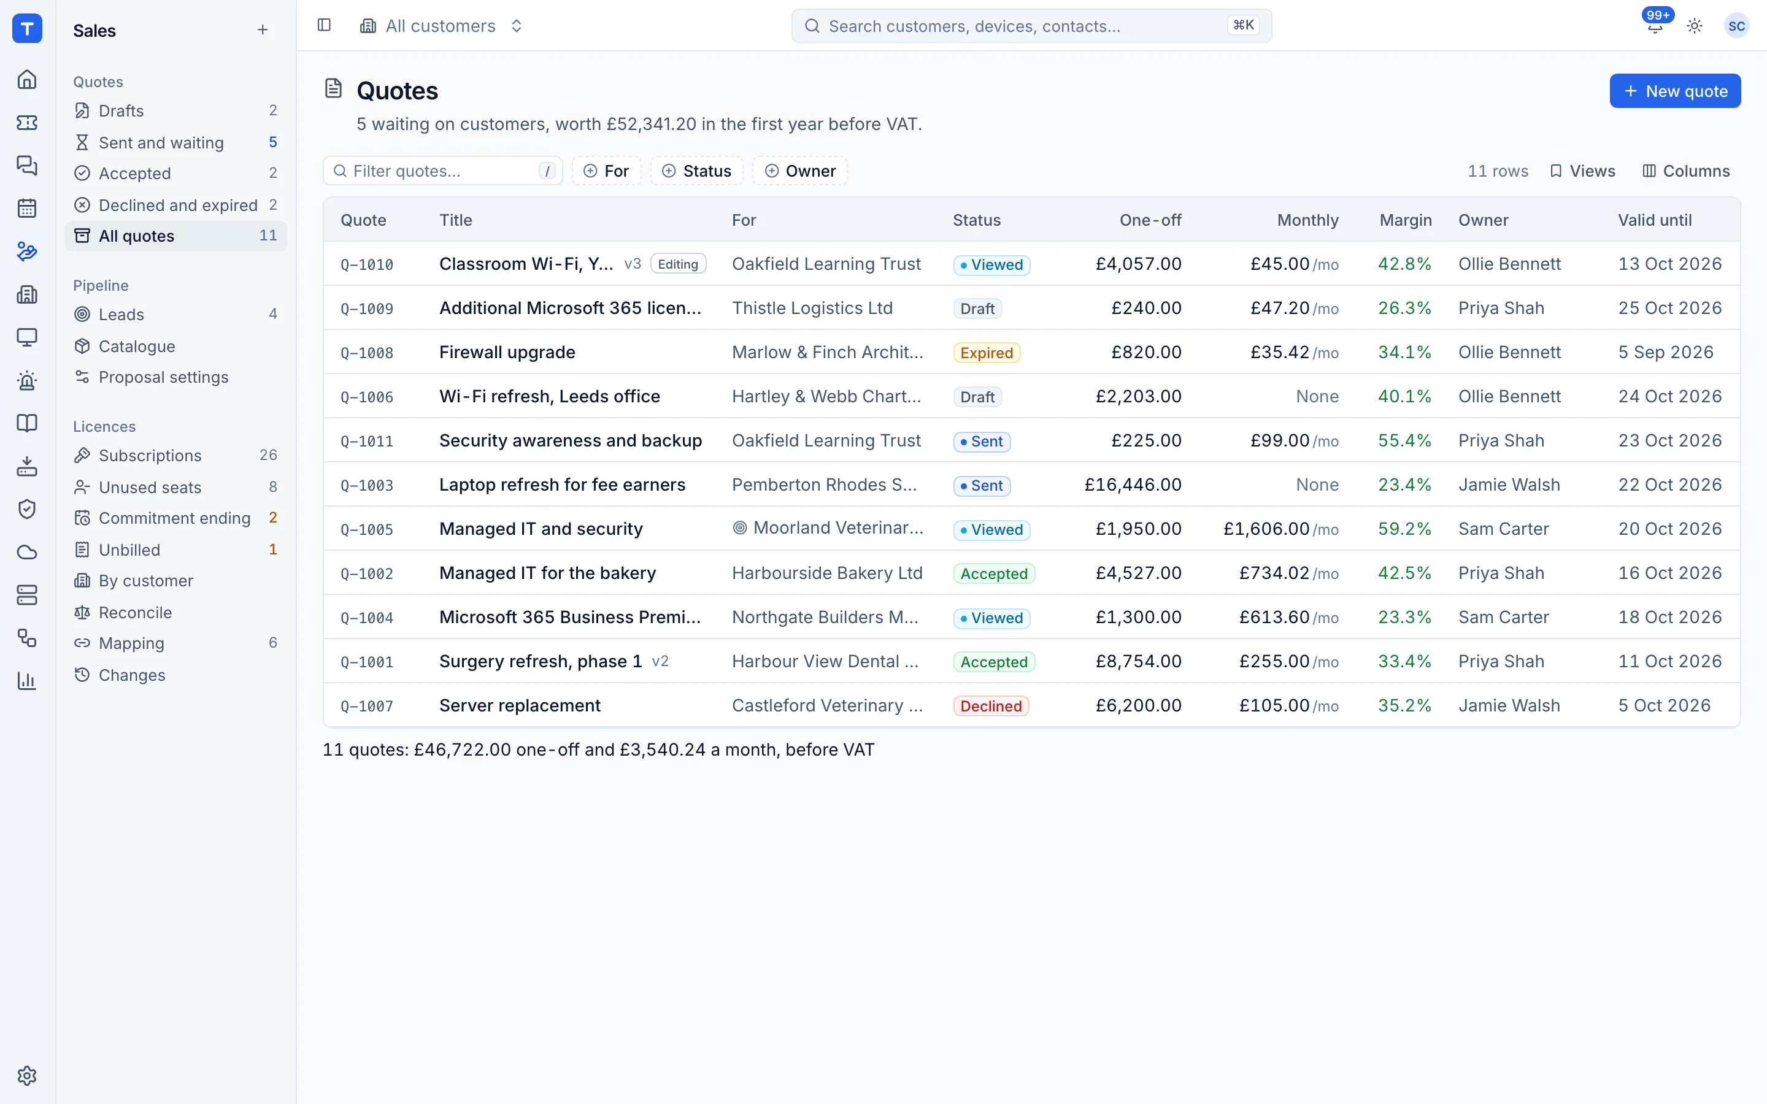Open the Home icon in the left rail
The height and width of the screenshot is (1104, 1767).
[27, 79]
